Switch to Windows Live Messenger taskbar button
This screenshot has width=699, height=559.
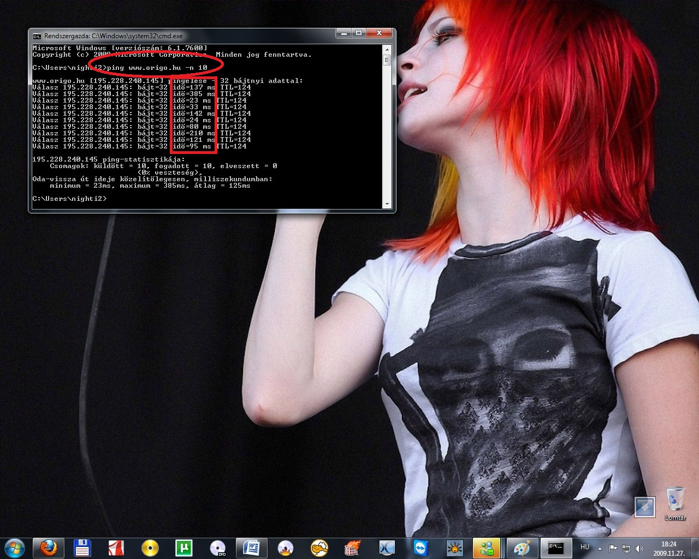[488, 548]
